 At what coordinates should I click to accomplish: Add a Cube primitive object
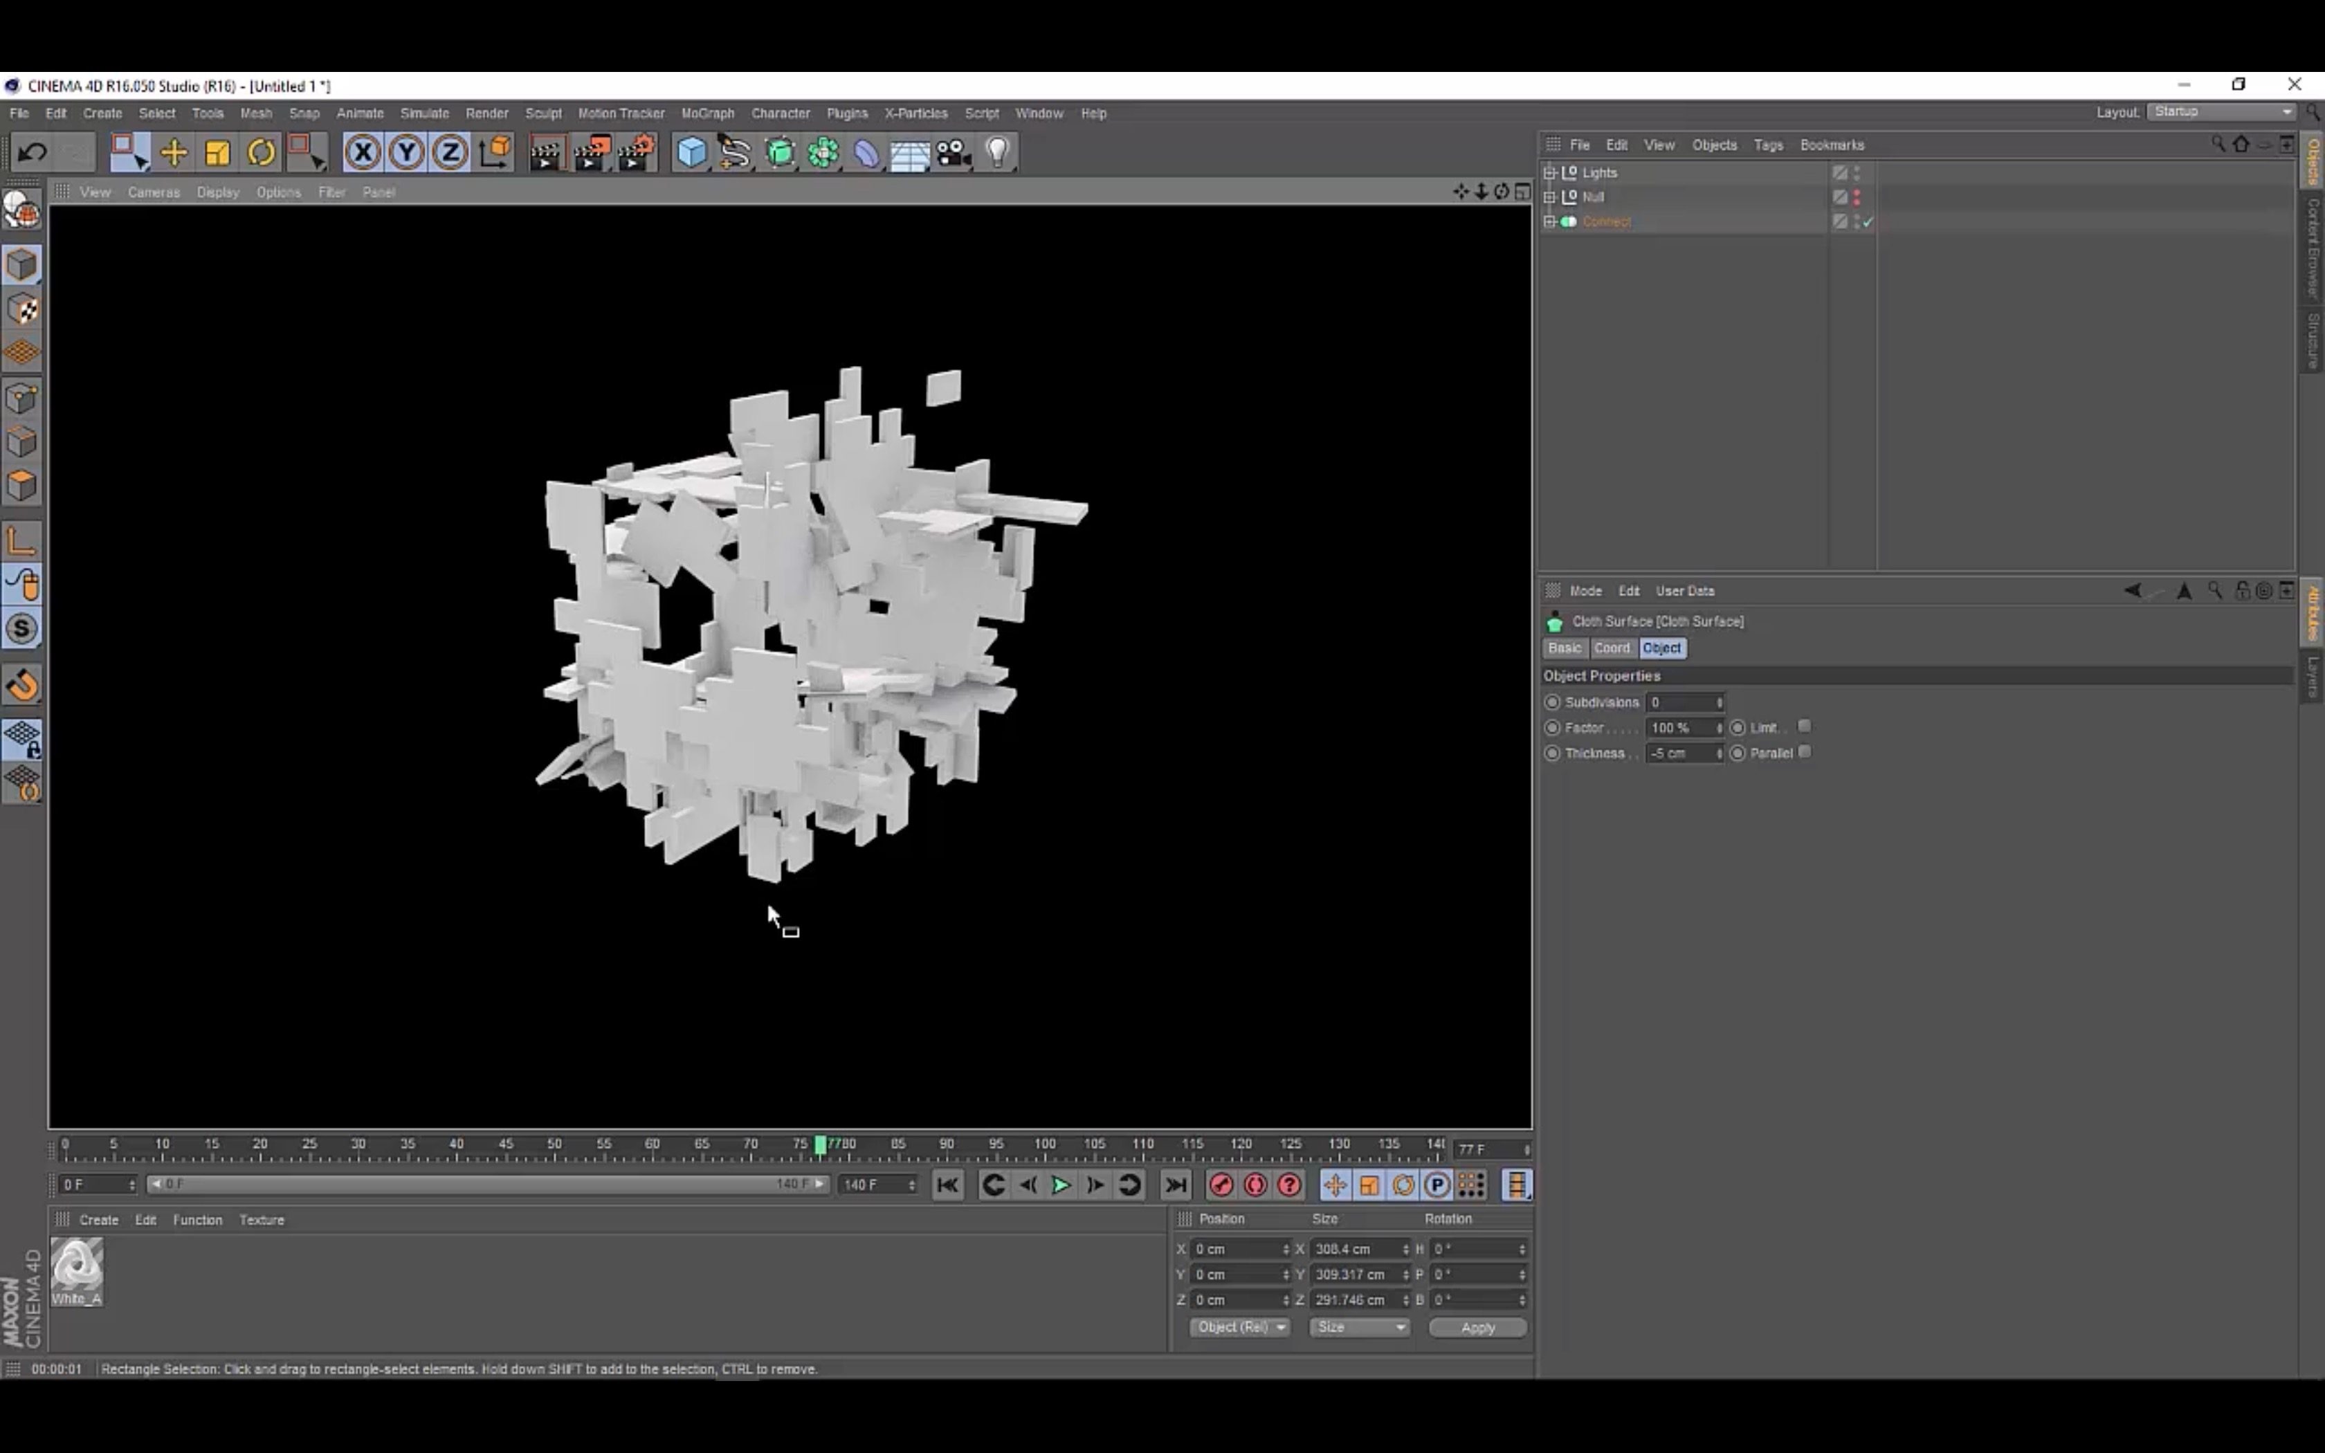coord(692,153)
